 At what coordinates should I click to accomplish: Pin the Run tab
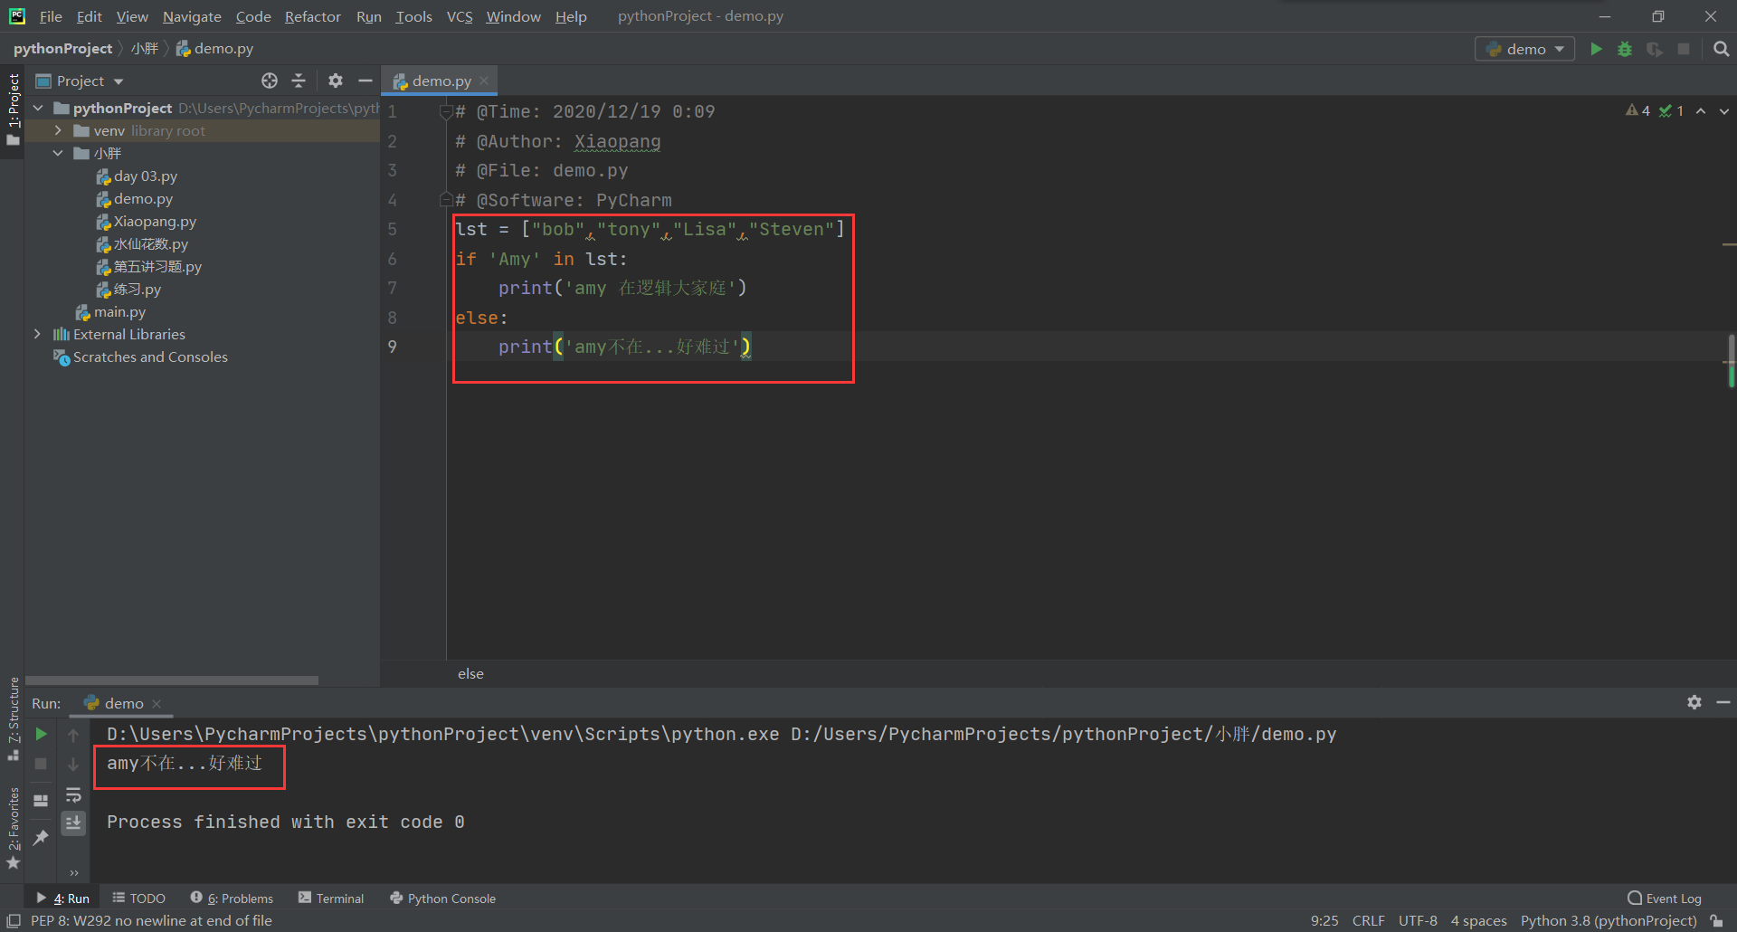point(41,838)
